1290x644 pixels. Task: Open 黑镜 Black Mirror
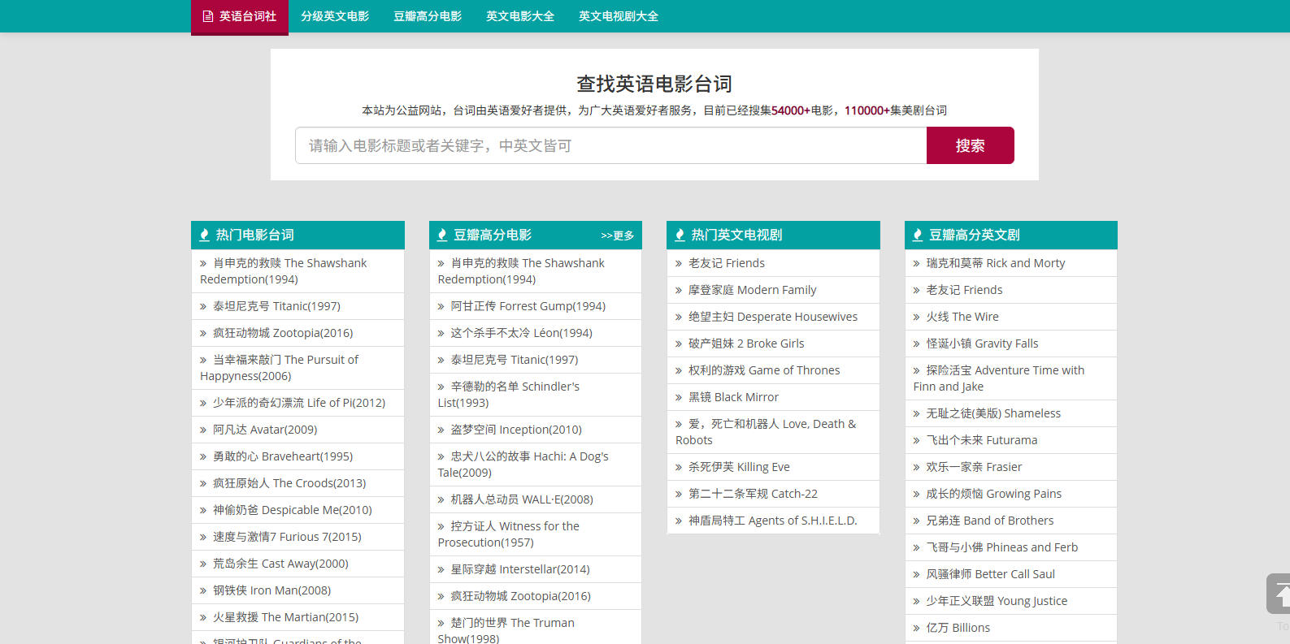(733, 397)
